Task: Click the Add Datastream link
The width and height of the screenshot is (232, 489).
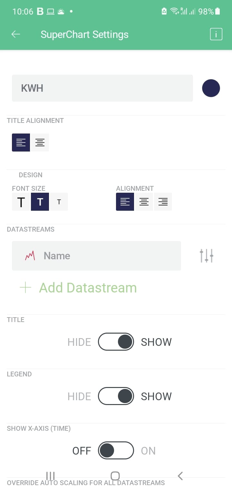Action: (x=88, y=288)
